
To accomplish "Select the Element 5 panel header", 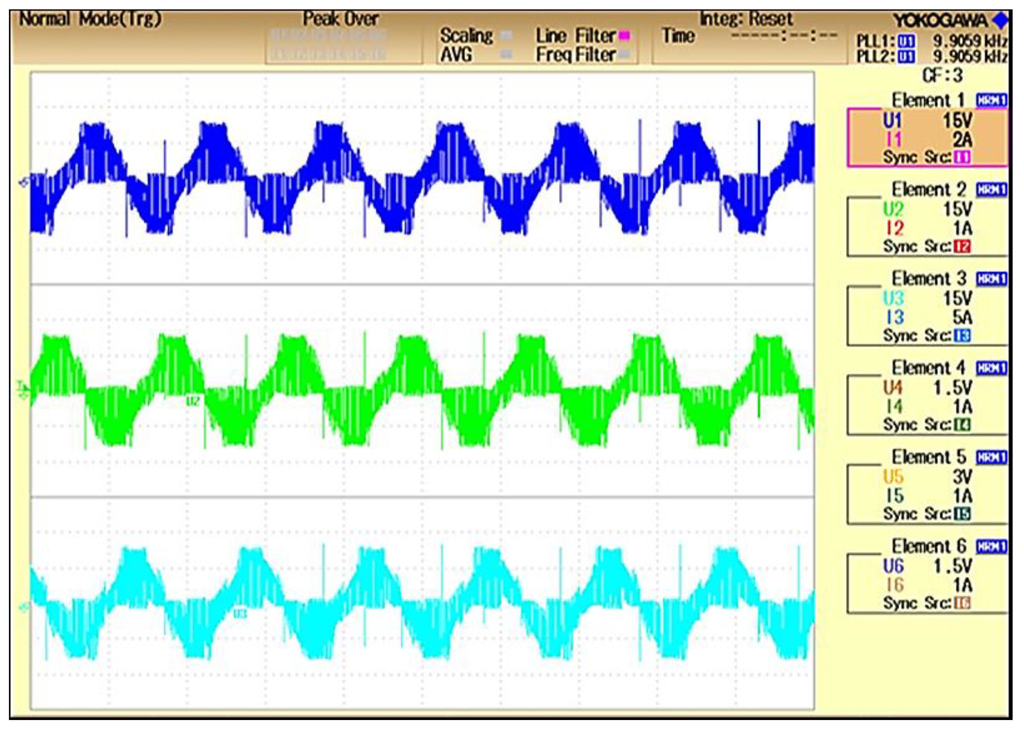I will point(929,457).
